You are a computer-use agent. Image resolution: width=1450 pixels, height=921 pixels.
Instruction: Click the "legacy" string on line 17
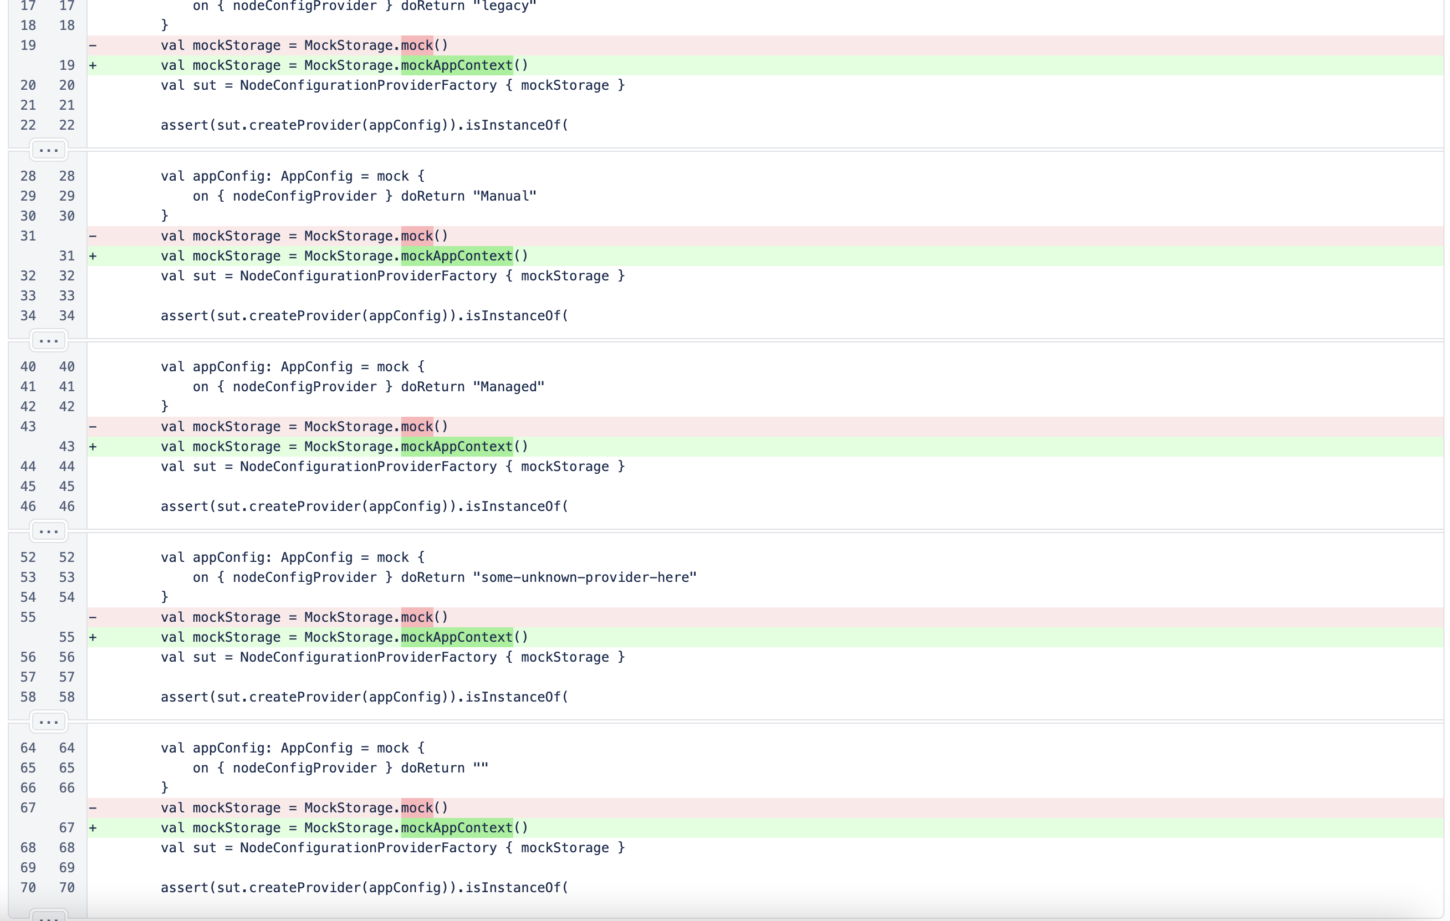(504, 6)
